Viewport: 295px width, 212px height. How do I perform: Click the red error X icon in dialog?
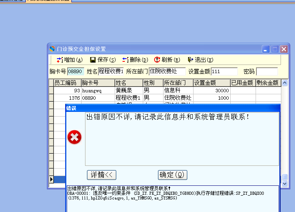[75, 137]
